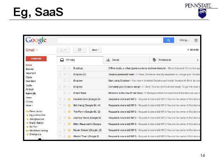
Task: Open Welcome to the new Gmail inbox email
Action: [x=128, y=93]
